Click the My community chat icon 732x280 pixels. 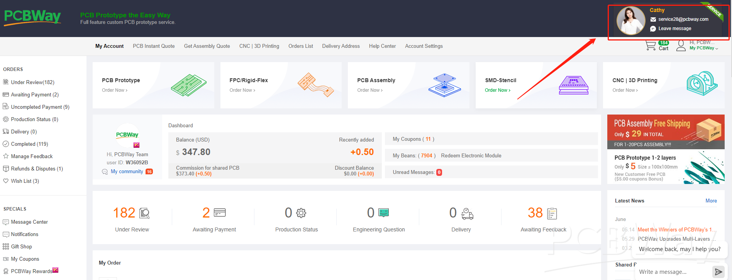pyautogui.click(x=105, y=172)
